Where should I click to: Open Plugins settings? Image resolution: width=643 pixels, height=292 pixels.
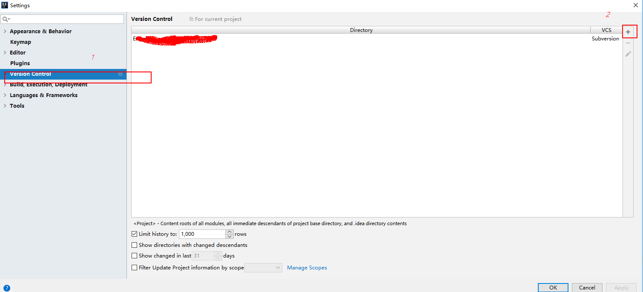click(20, 63)
